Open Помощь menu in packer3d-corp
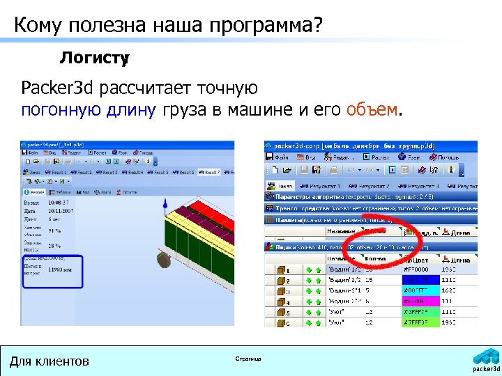 click(x=444, y=157)
